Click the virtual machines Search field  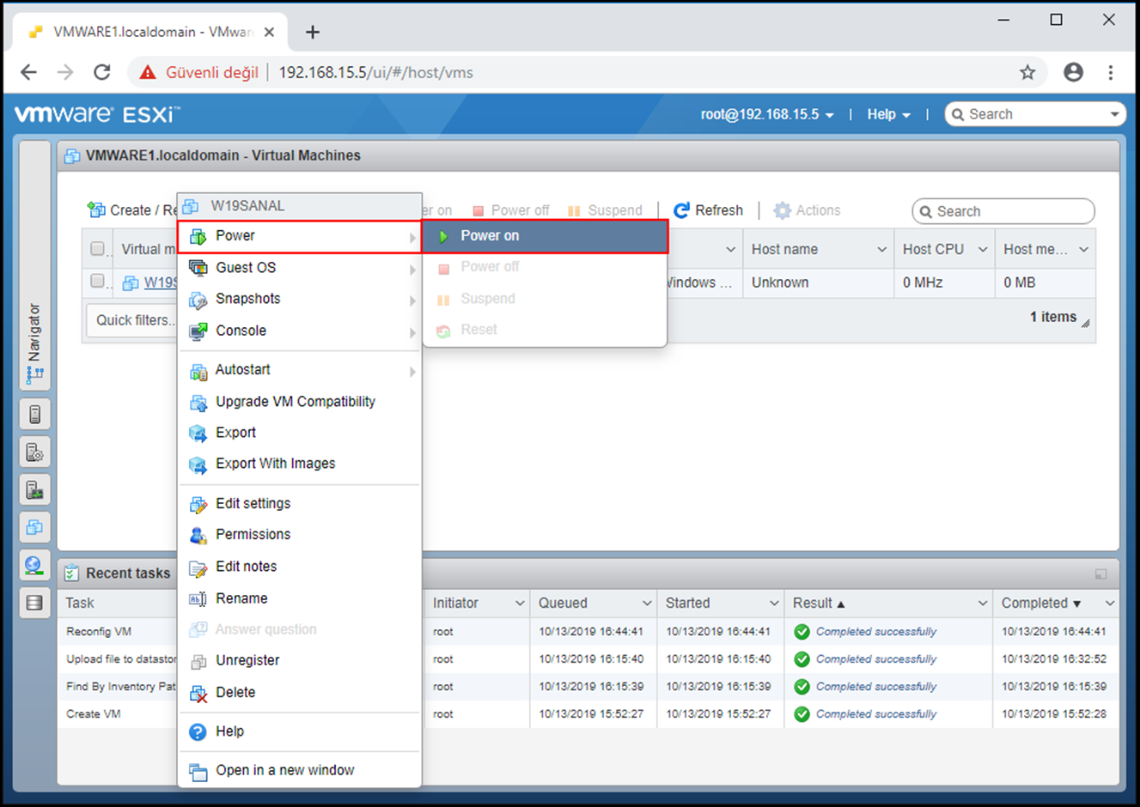[x=1003, y=211]
